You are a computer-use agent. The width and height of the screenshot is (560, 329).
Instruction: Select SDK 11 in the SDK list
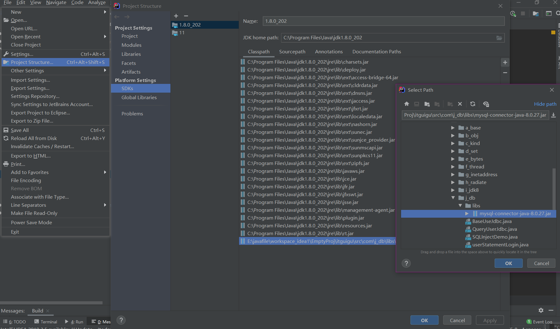pyautogui.click(x=205, y=33)
